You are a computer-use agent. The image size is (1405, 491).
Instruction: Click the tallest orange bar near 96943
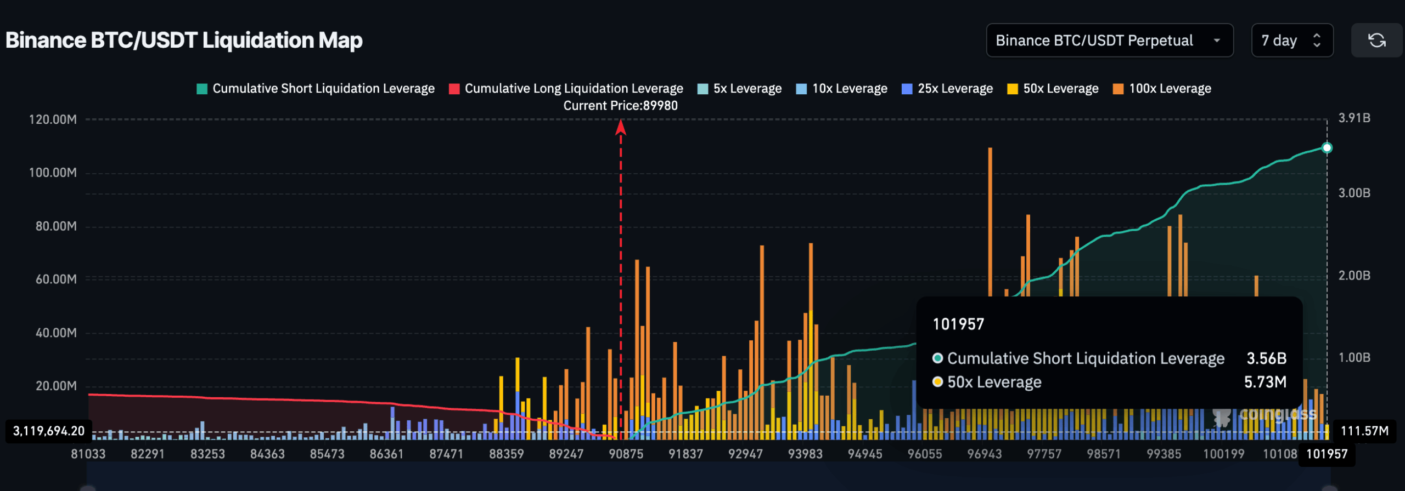[x=990, y=219]
